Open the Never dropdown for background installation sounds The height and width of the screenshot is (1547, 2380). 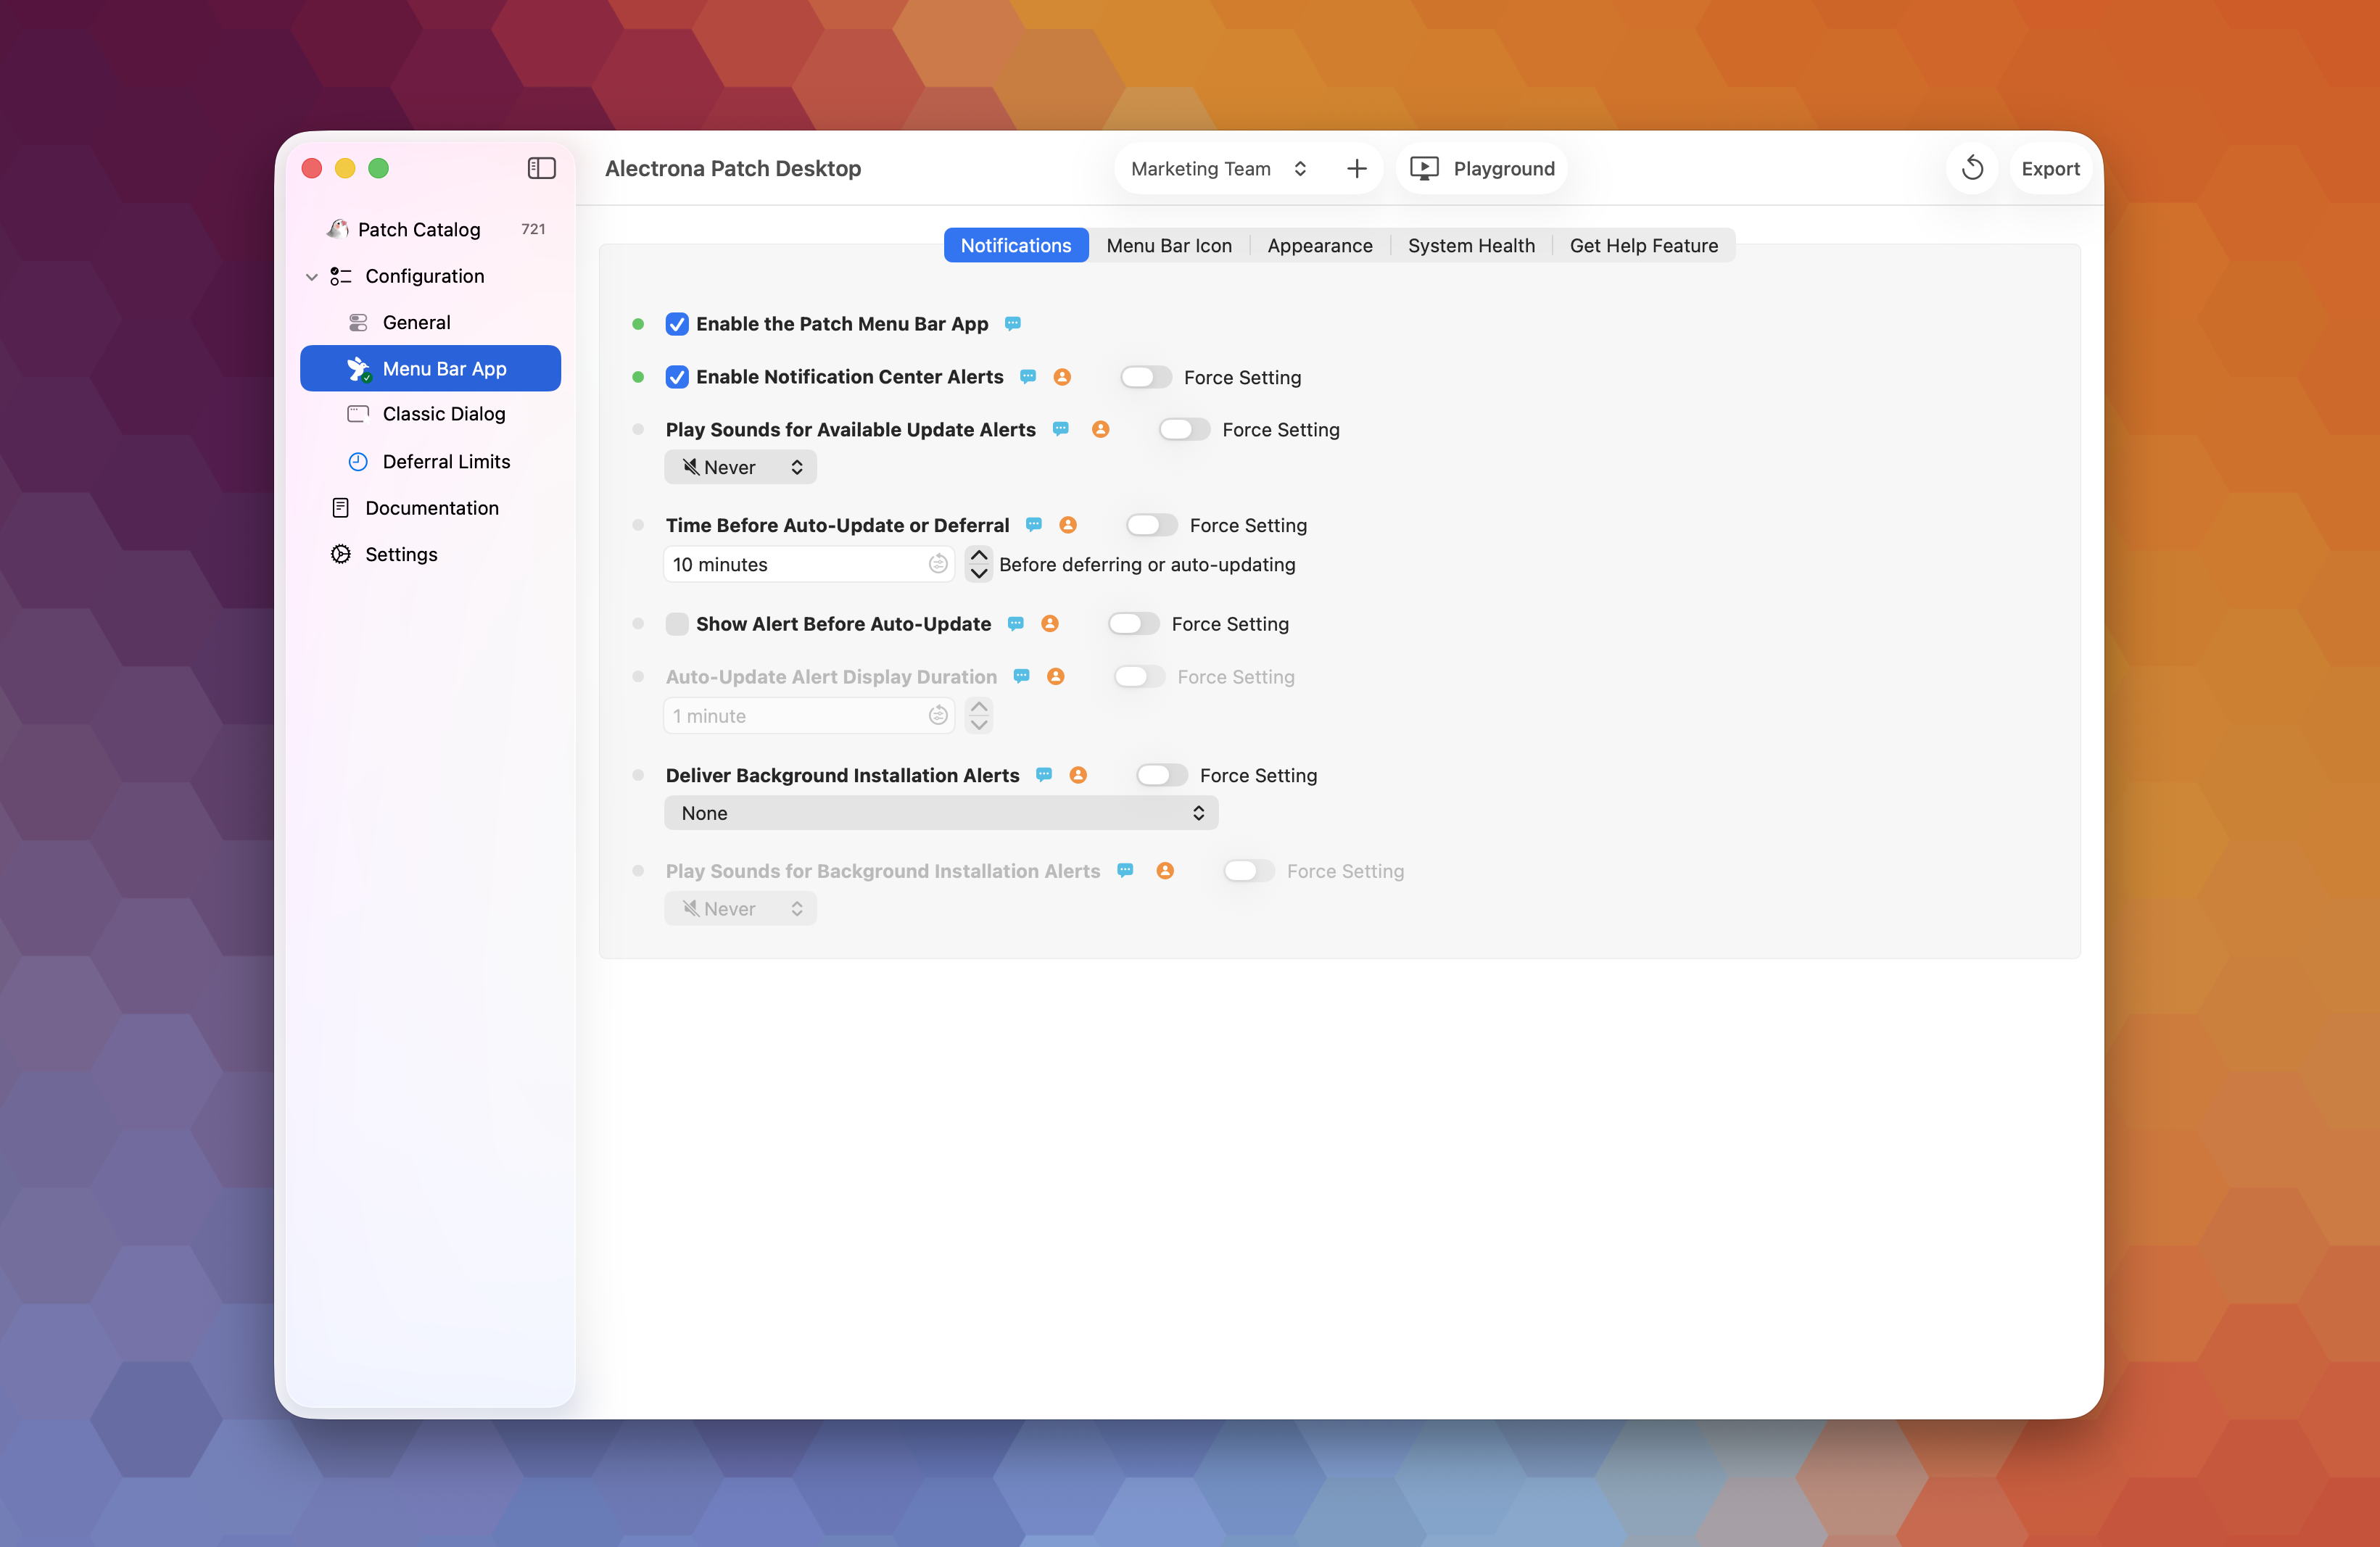[740, 908]
